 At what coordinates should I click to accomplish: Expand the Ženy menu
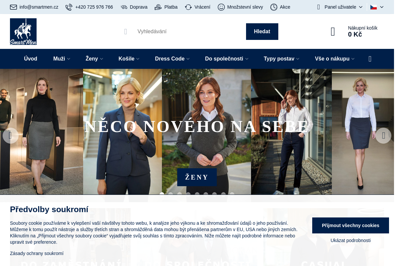click(94, 59)
